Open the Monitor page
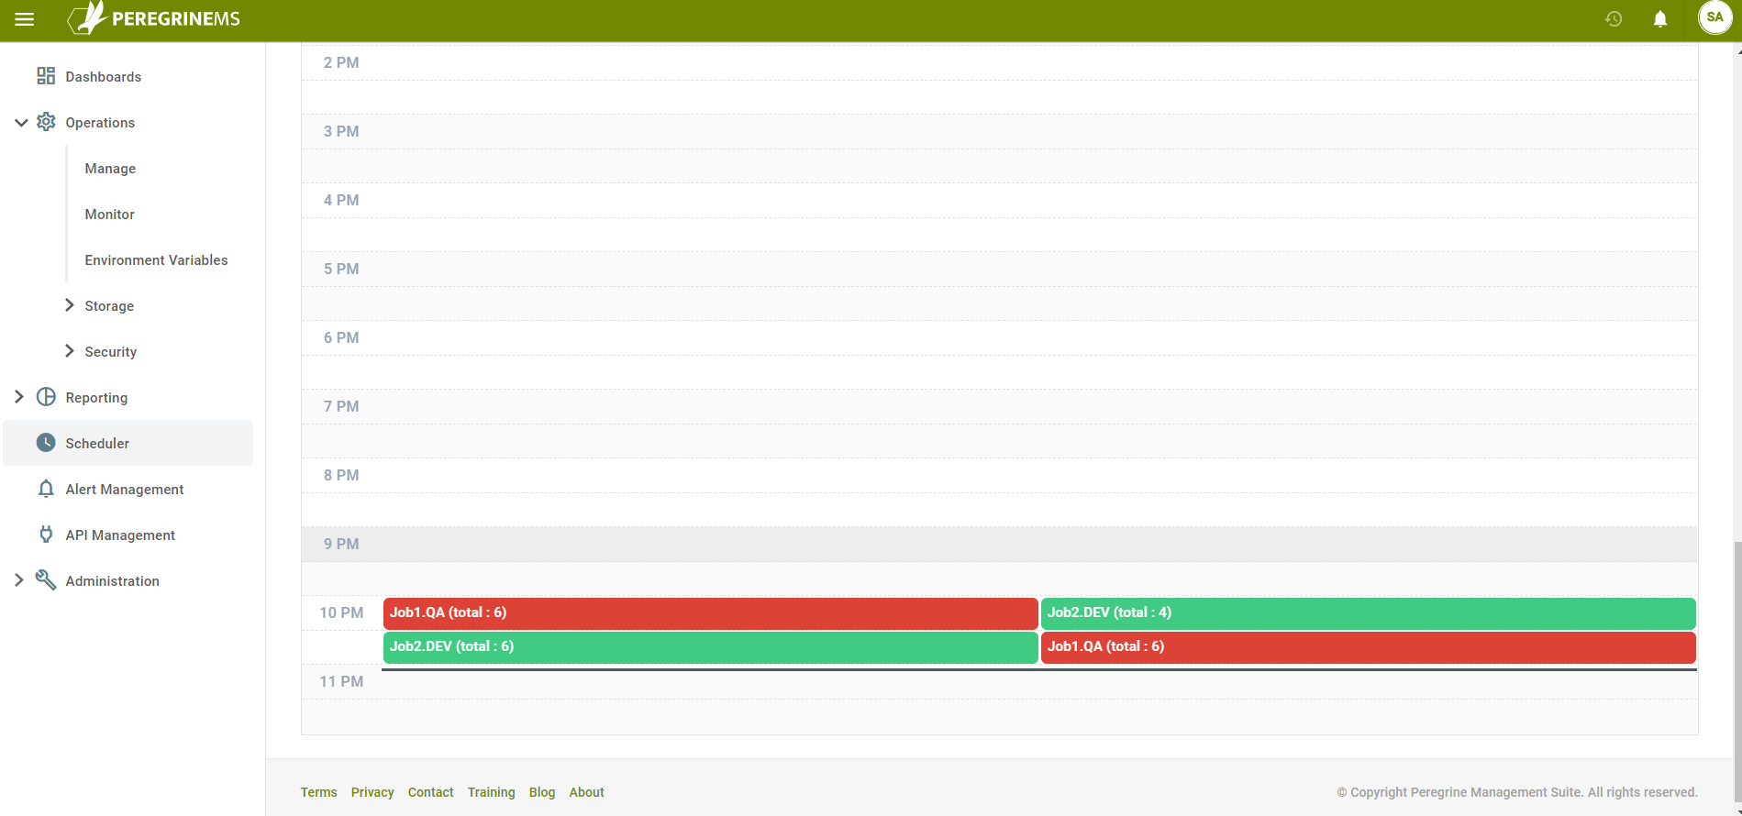 tap(110, 215)
